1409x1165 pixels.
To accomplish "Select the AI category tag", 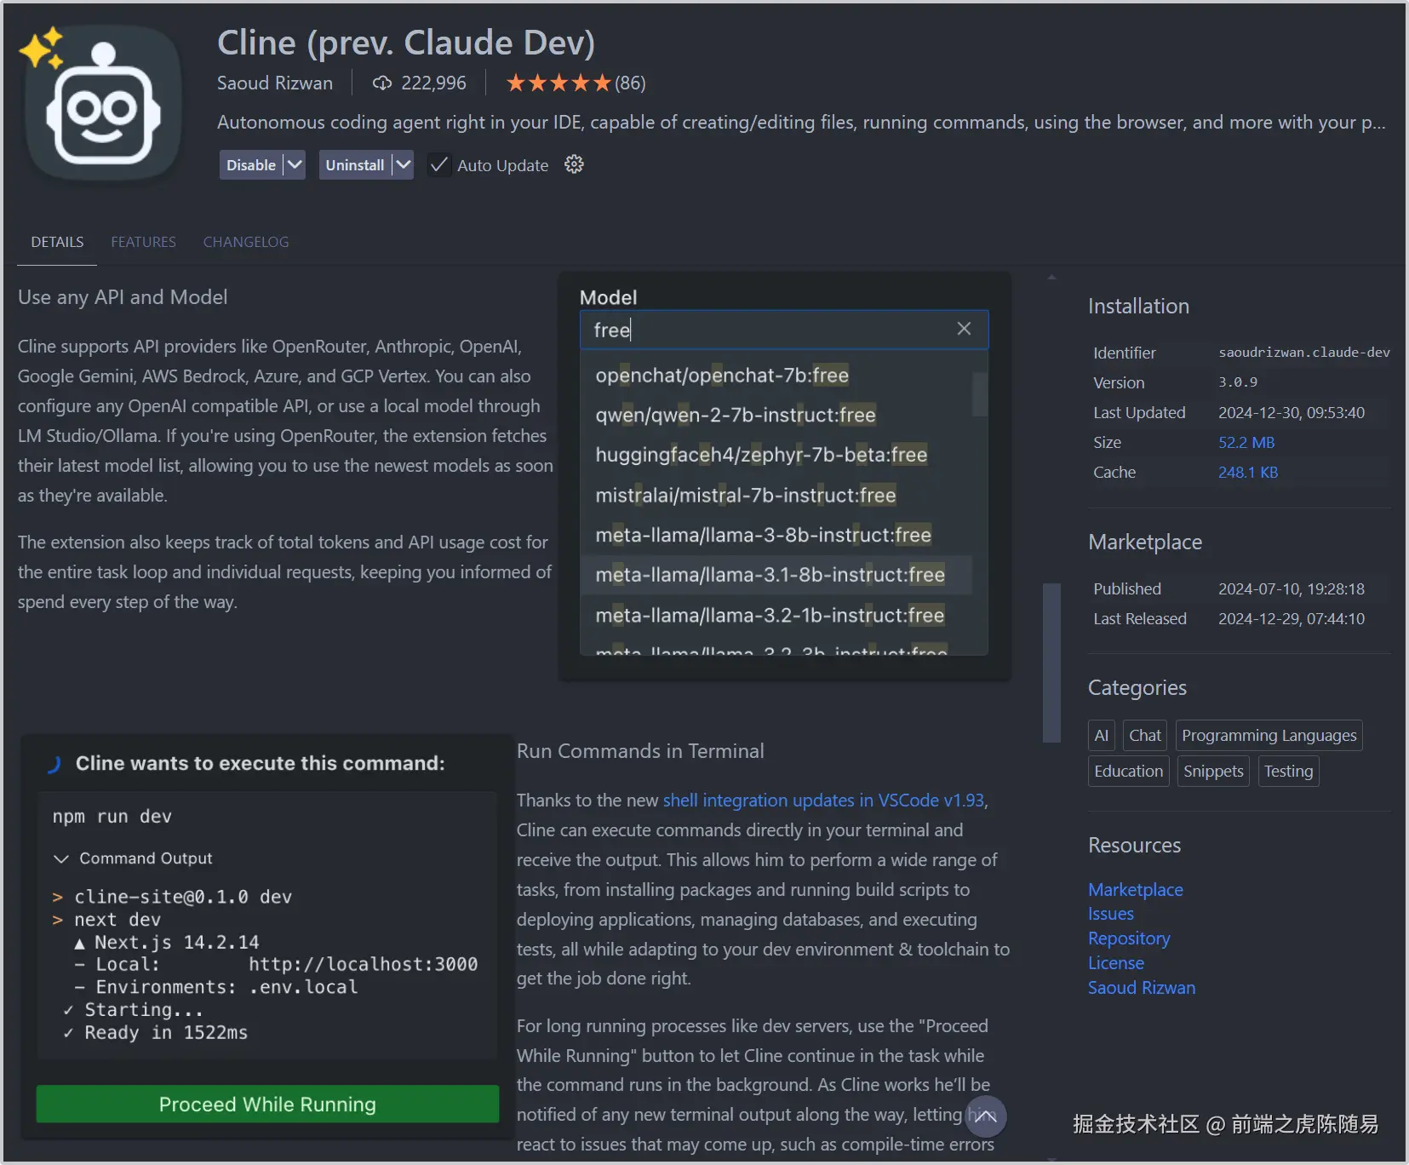I will (x=1102, y=735).
